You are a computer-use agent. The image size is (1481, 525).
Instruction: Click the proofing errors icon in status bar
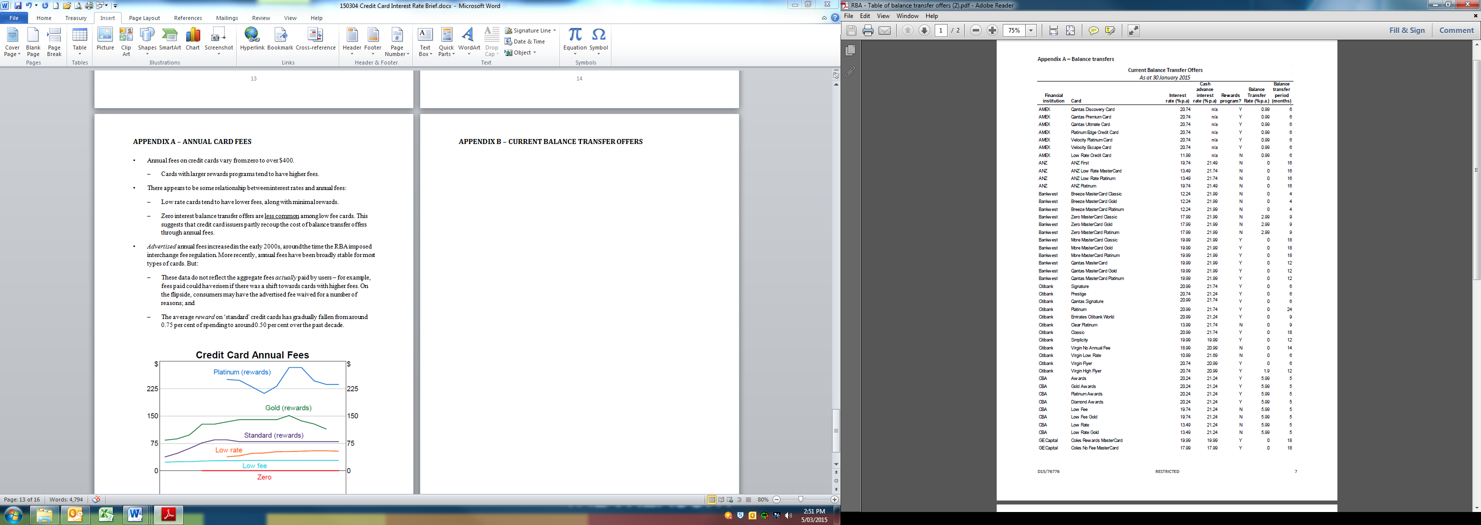97,499
